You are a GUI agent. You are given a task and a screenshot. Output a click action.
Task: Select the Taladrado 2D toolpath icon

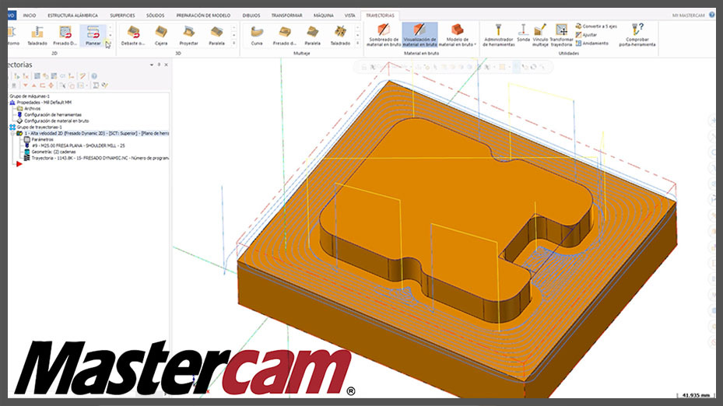[x=37, y=36]
